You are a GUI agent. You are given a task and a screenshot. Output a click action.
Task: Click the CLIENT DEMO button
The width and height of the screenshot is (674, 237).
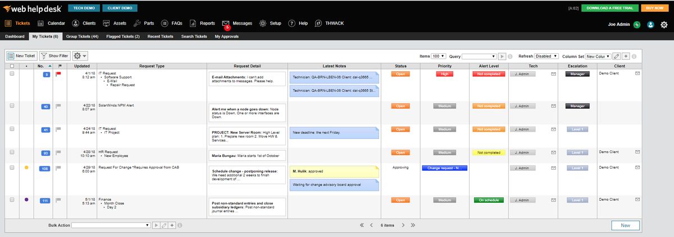click(120, 8)
